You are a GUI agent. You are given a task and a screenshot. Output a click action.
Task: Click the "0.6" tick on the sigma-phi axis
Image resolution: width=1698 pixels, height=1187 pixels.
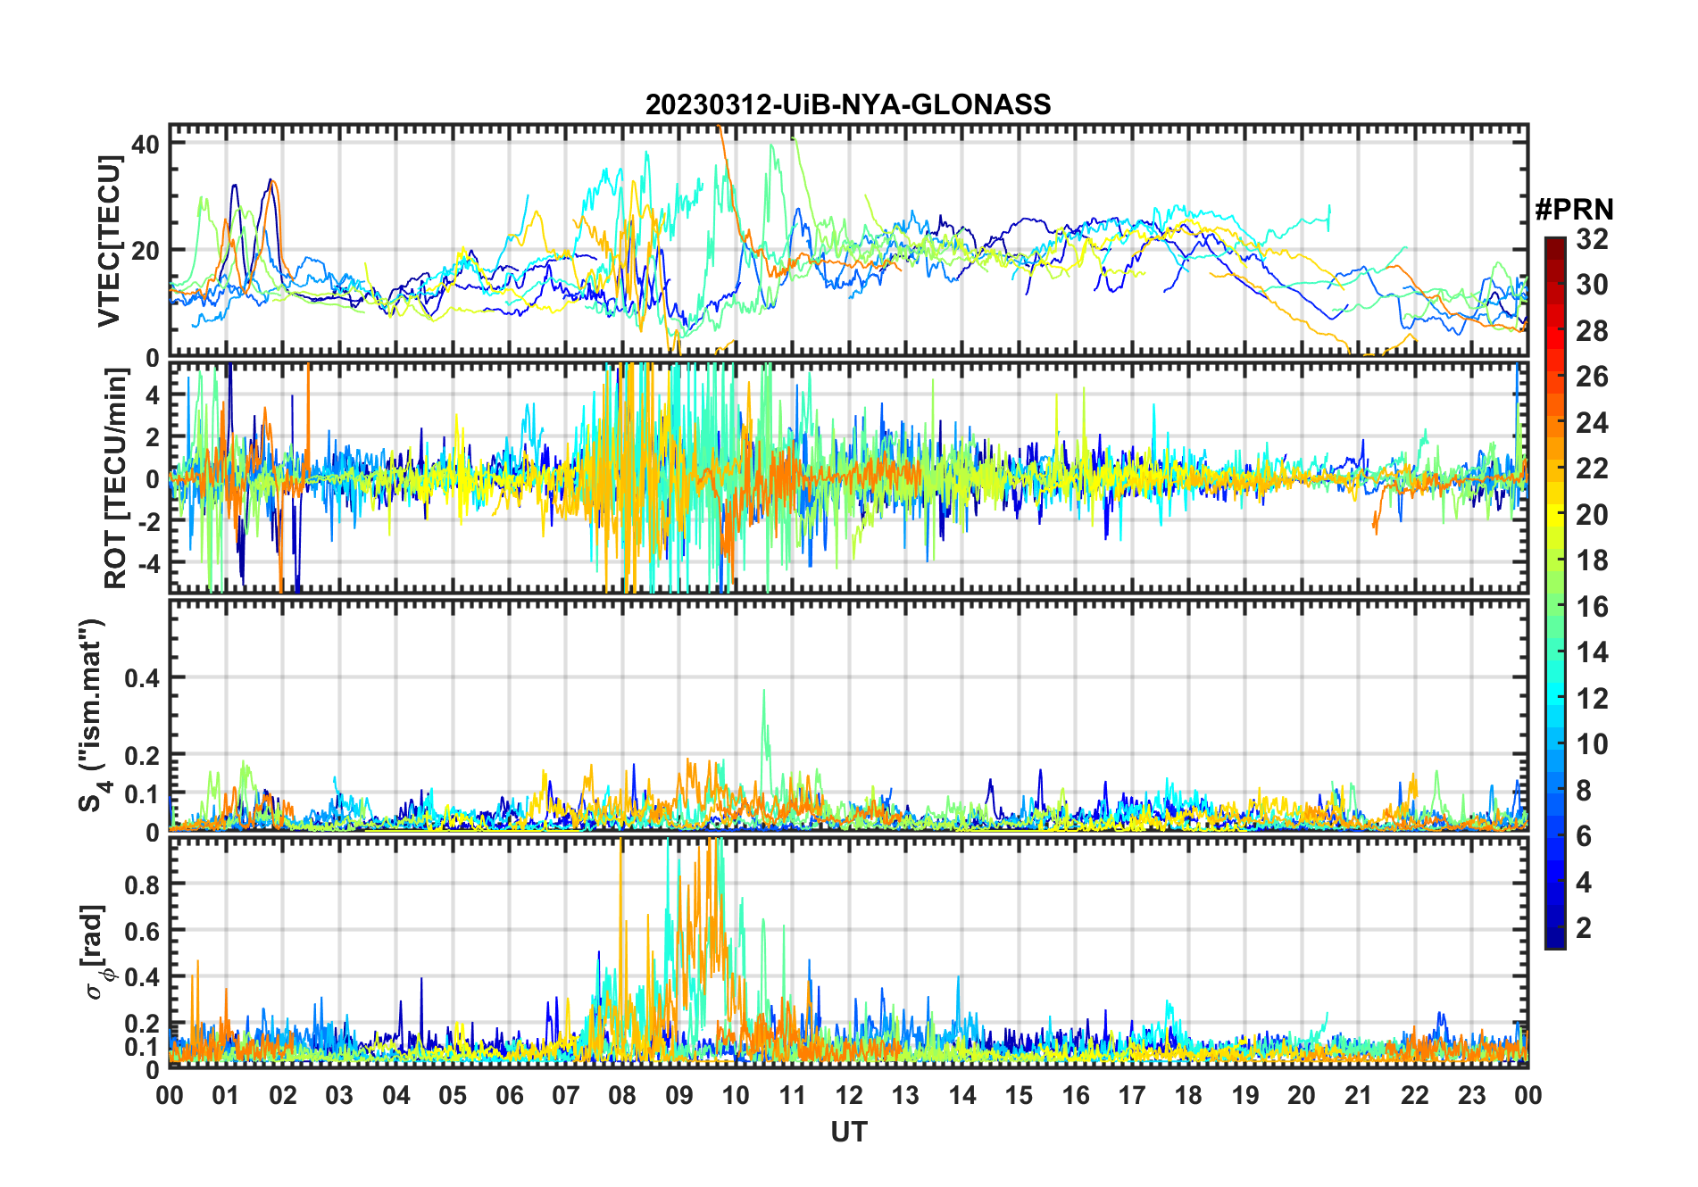tap(142, 931)
